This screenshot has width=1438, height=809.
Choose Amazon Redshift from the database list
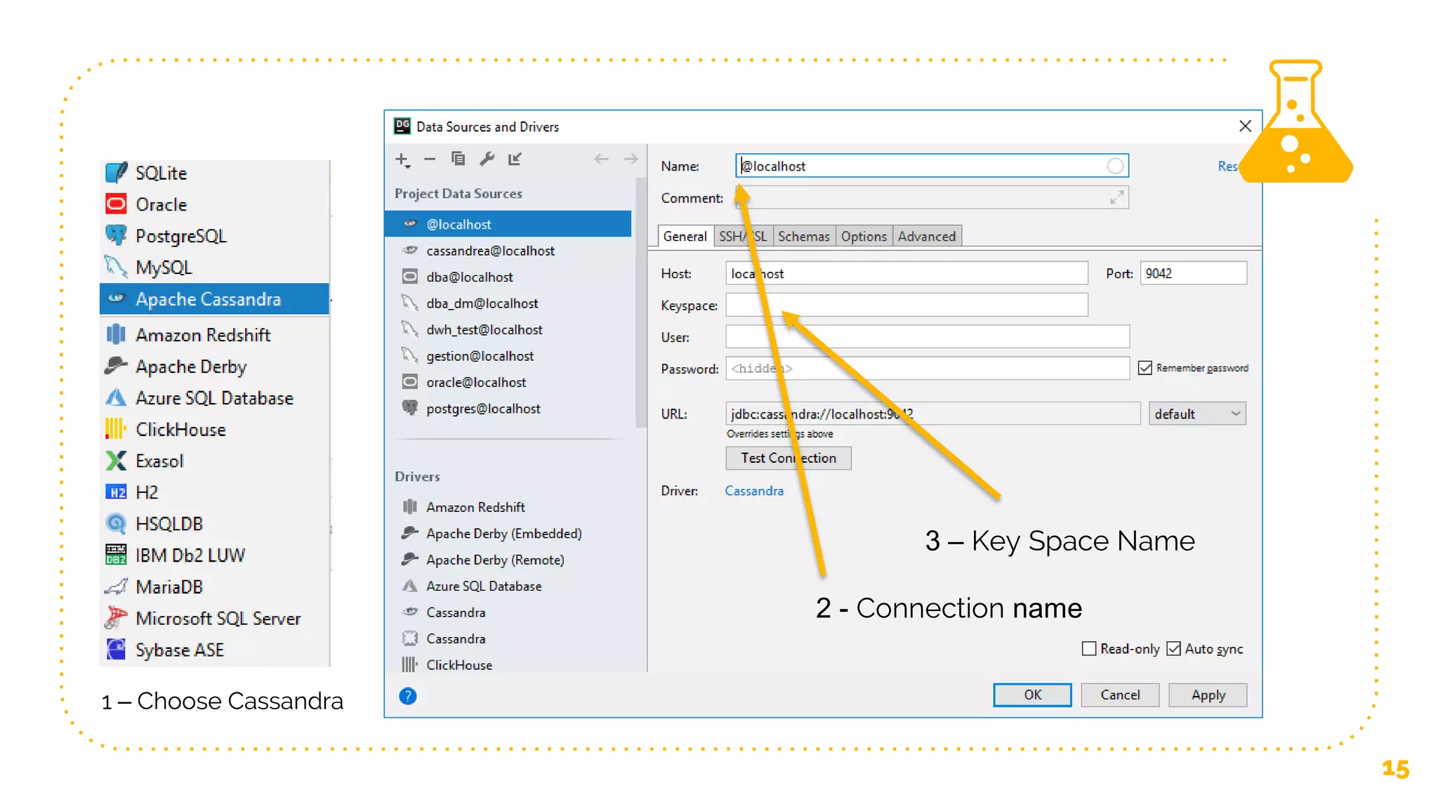[x=215, y=335]
